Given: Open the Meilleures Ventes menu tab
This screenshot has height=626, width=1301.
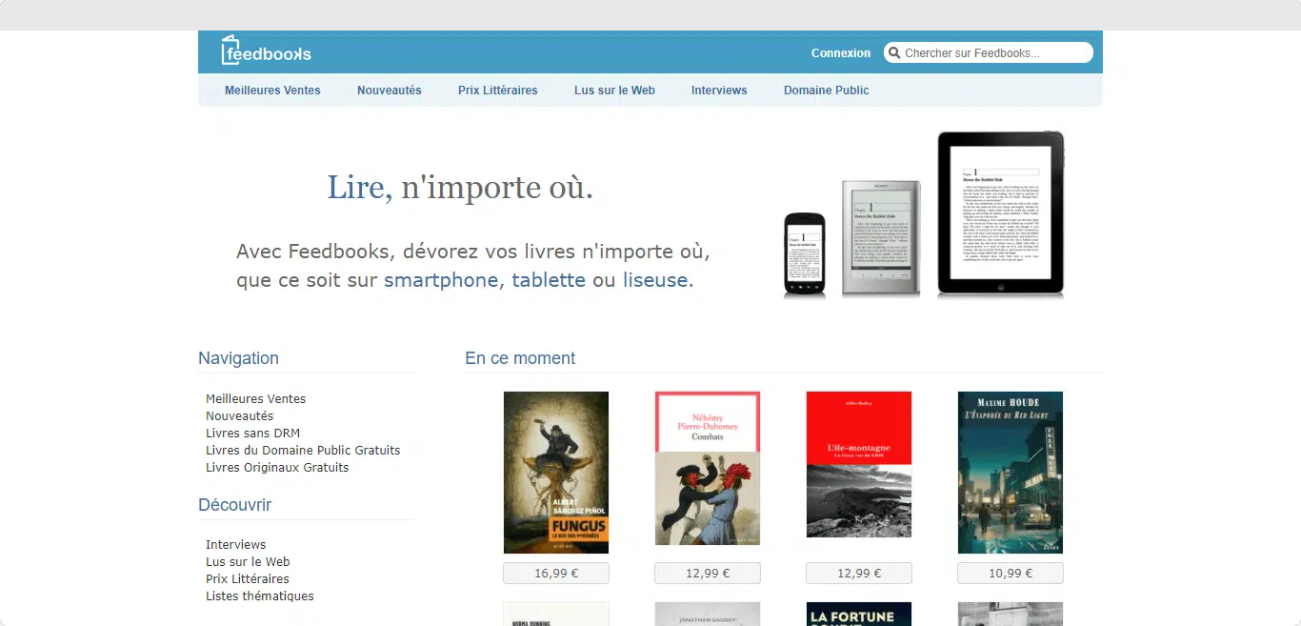Looking at the screenshot, I should (x=272, y=91).
